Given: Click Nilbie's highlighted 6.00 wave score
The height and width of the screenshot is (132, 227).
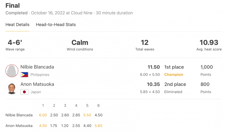Looking at the screenshot, I should pos(43,115).
